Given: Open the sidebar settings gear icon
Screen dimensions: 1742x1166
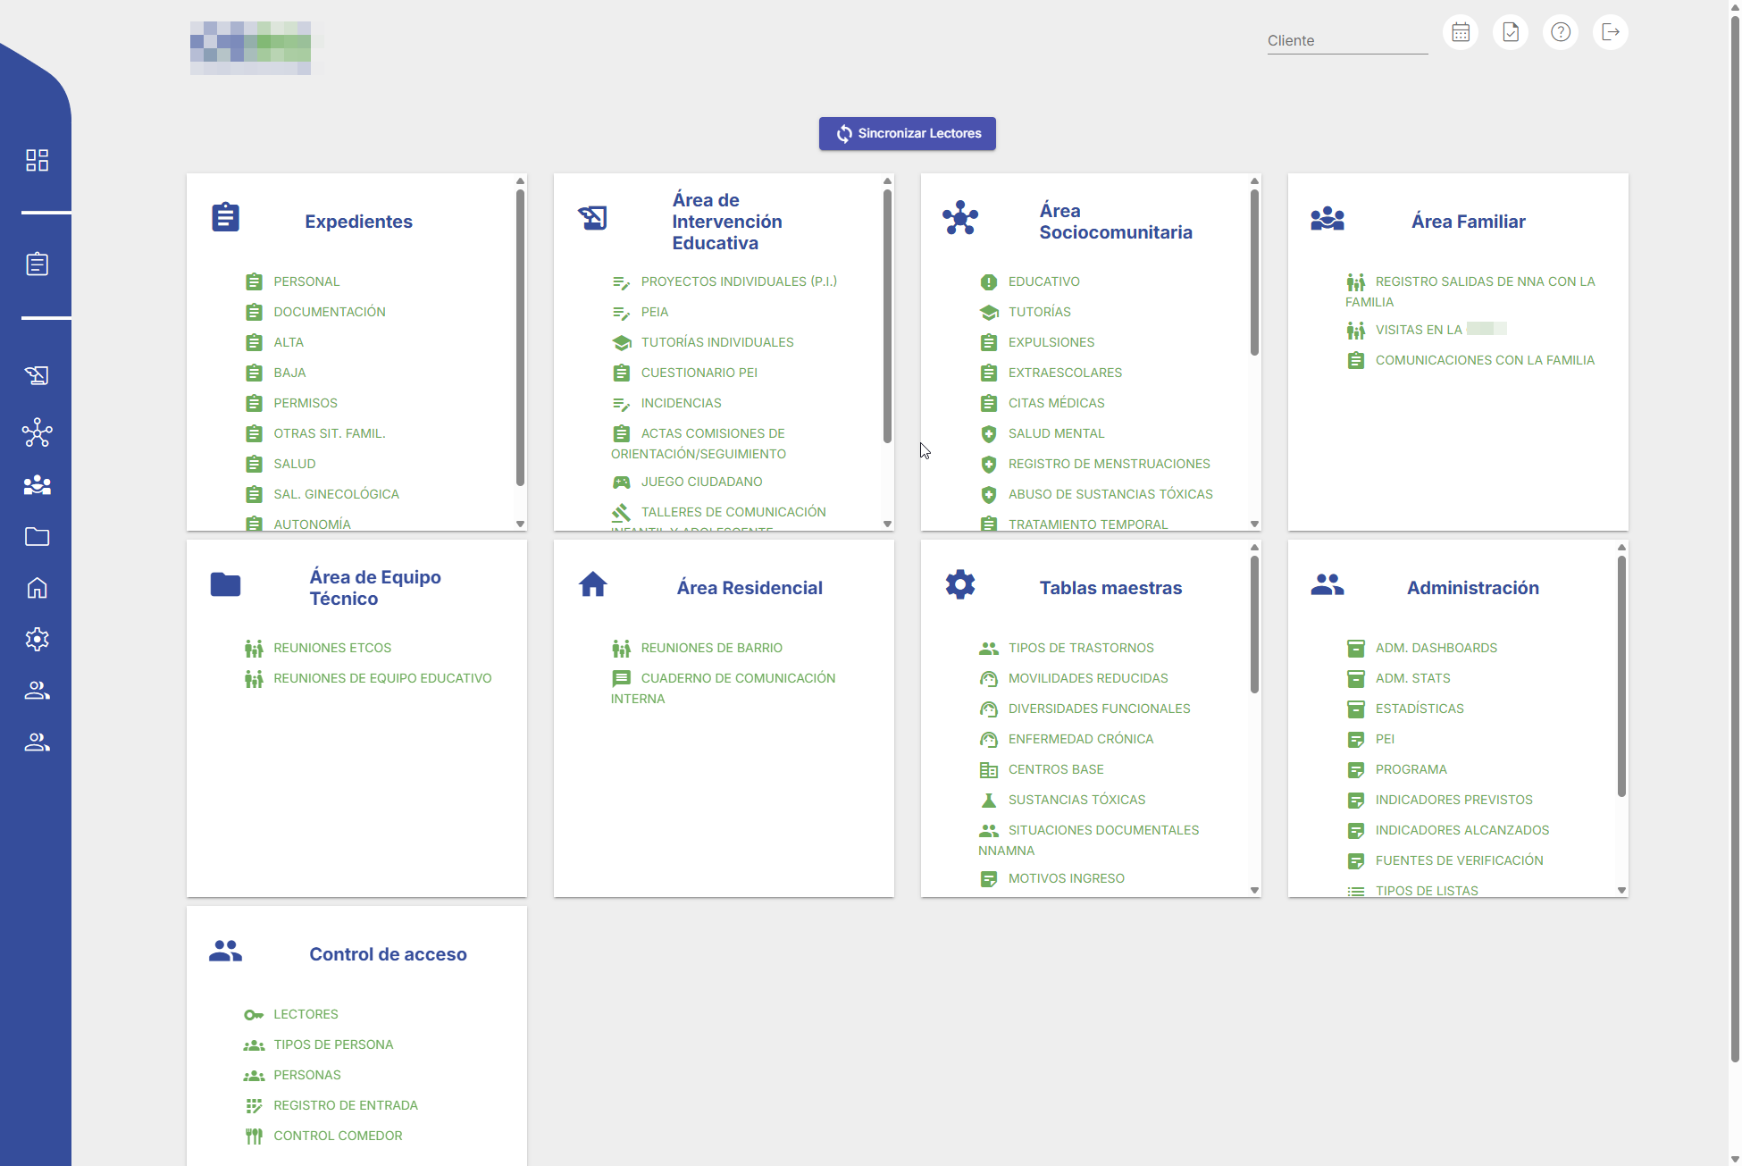Looking at the screenshot, I should point(37,639).
